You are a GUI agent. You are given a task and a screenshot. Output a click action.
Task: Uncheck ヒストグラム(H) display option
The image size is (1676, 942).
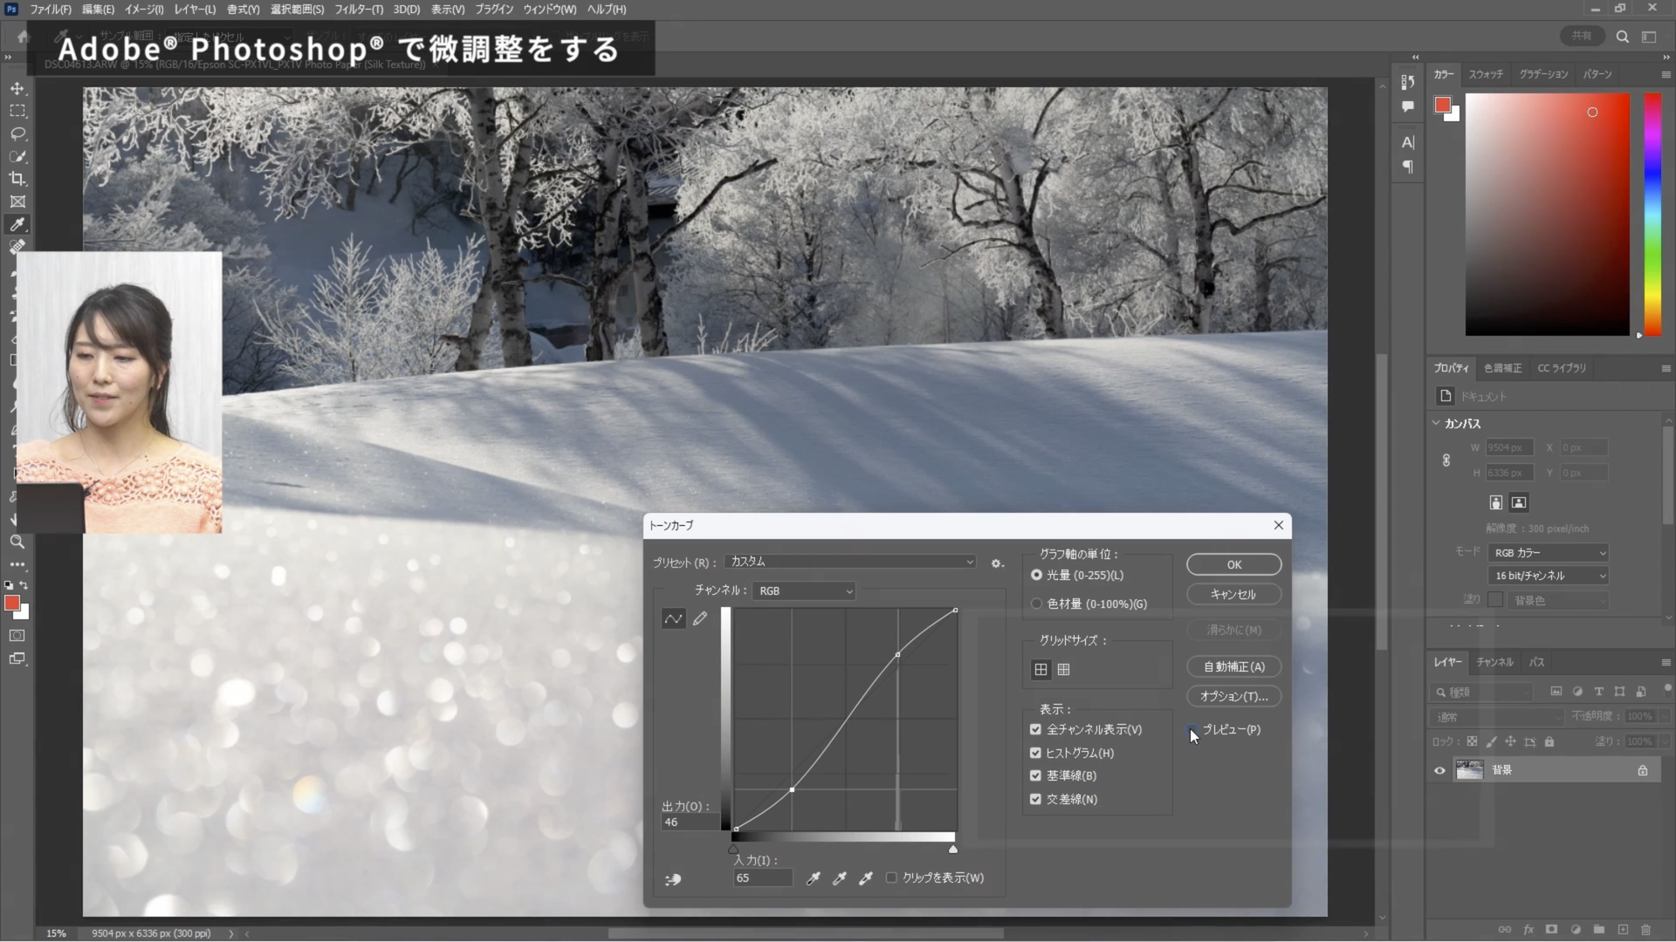1036,753
